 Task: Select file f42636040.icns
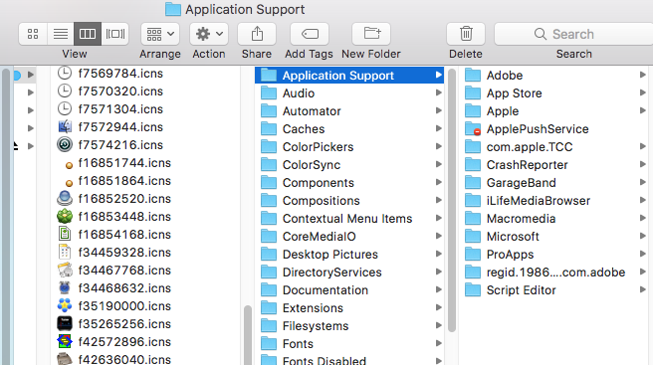coord(124,359)
